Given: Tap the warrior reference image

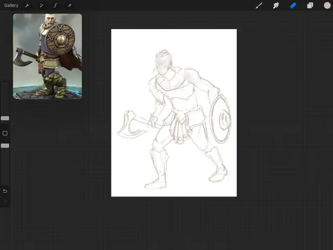Looking at the screenshot, I should pos(47,56).
